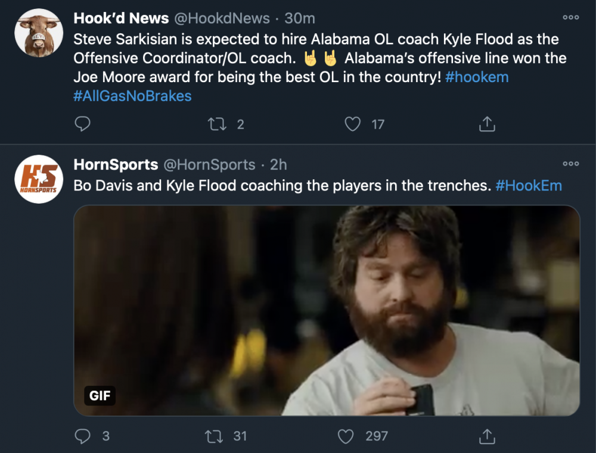Share the HornSports tweet
This screenshot has height=453, width=596.
coord(487,436)
